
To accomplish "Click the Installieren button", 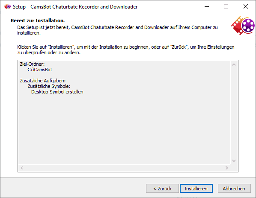I will coord(196,189).
